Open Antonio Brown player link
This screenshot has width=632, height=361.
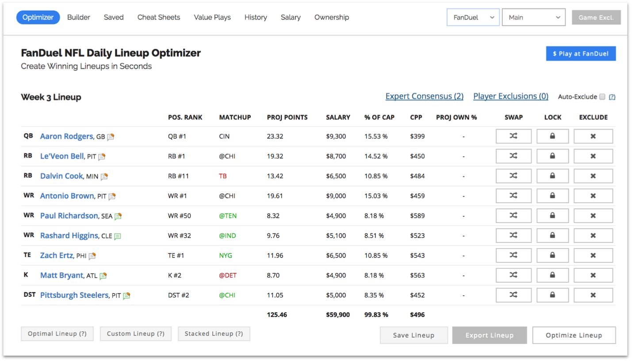[x=67, y=196]
